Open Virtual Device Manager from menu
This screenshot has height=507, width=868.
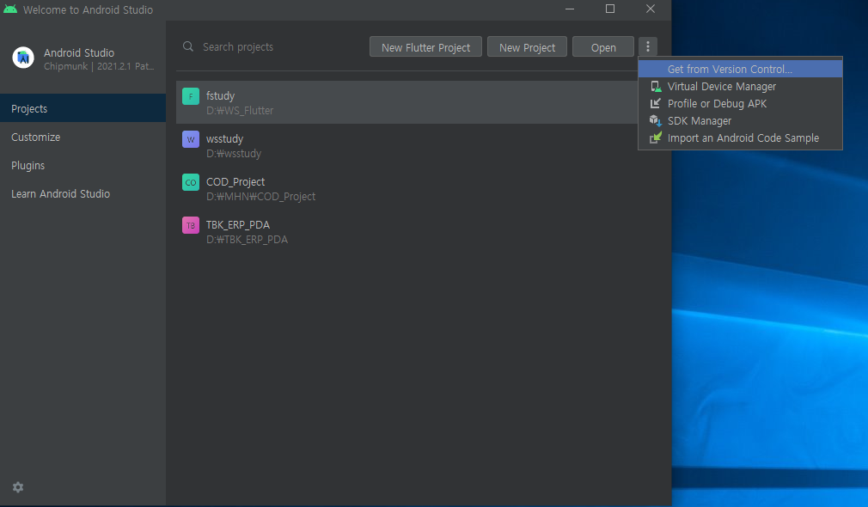(x=740, y=86)
